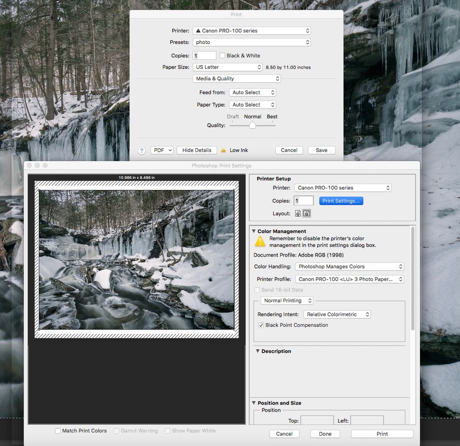The image size is (460, 446).
Task: Open the Media & Quality panel menu
Action: [236, 79]
